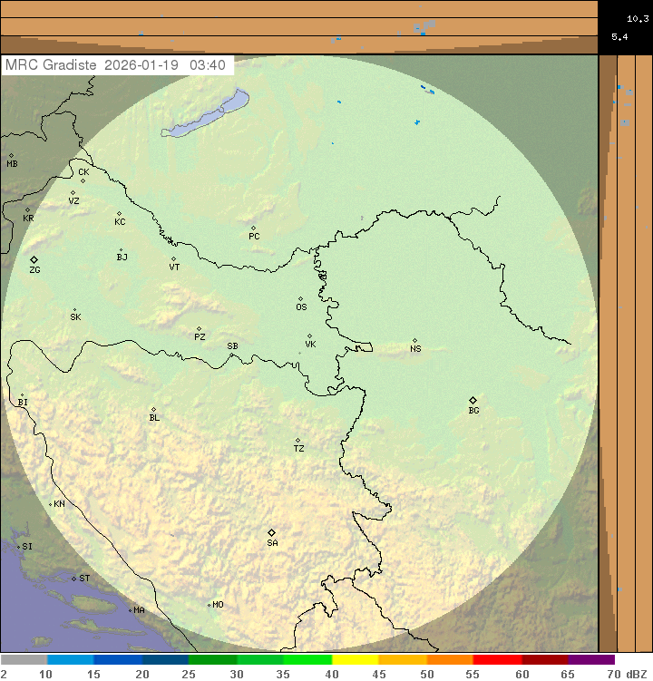The height and width of the screenshot is (681, 653).
Task: Click the ZG city diamond marker
Action: tap(34, 260)
